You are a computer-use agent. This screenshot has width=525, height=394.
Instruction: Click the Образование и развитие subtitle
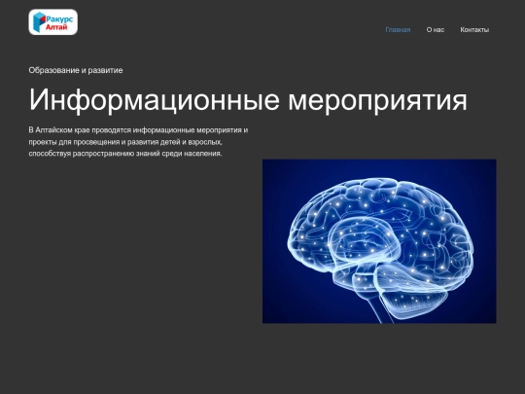[x=76, y=70]
